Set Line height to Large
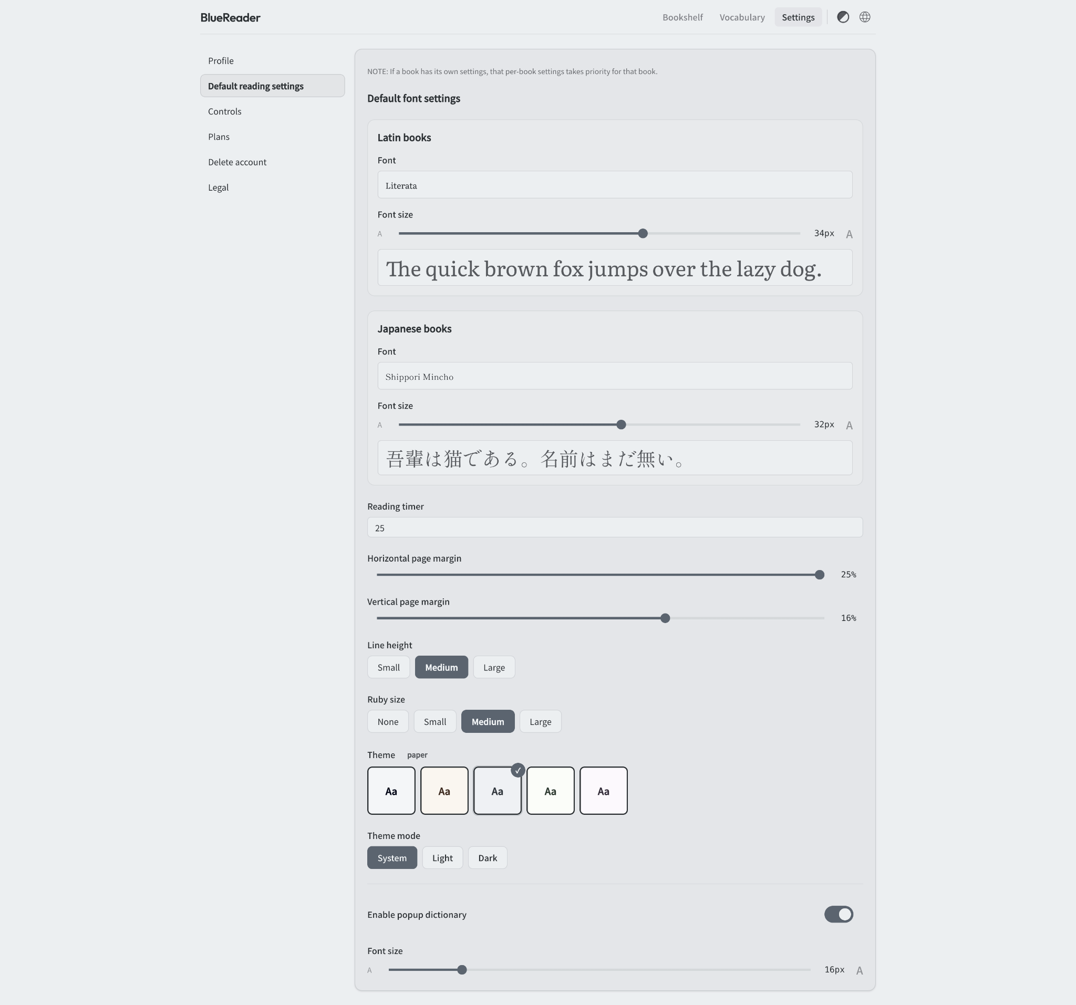Viewport: 1076px width, 1005px height. tap(494, 667)
